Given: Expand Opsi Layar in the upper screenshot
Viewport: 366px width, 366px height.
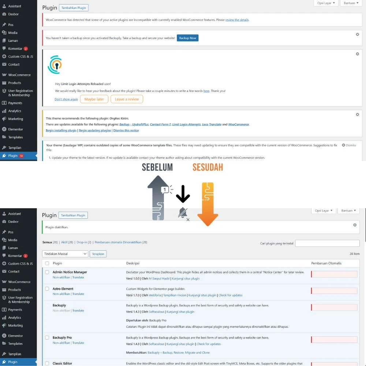Looking at the screenshot, I should pos(325,3).
